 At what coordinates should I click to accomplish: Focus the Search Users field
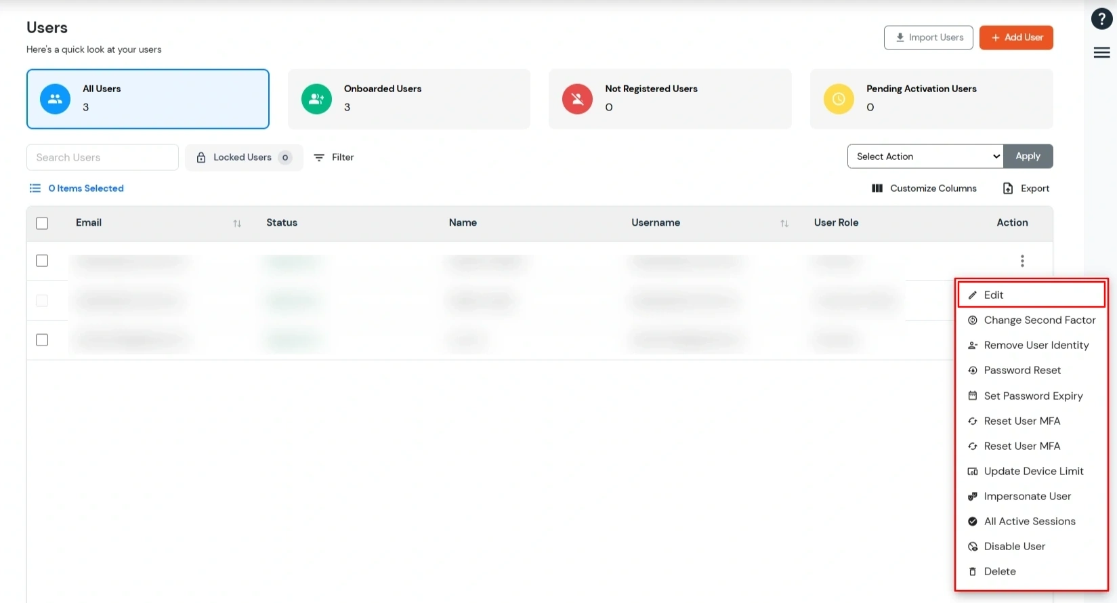102,157
